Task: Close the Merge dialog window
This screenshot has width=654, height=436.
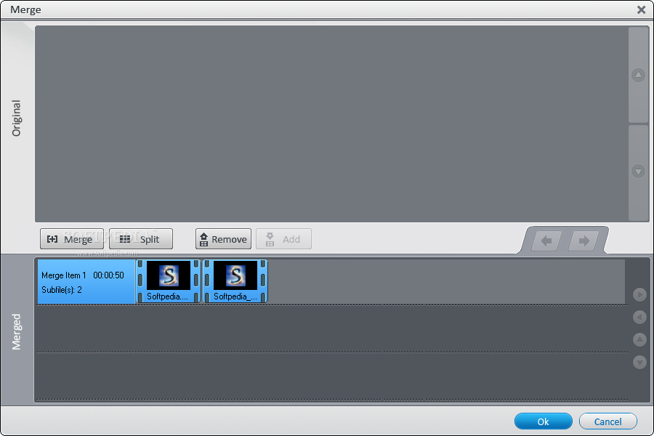Action: coord(642,9)
